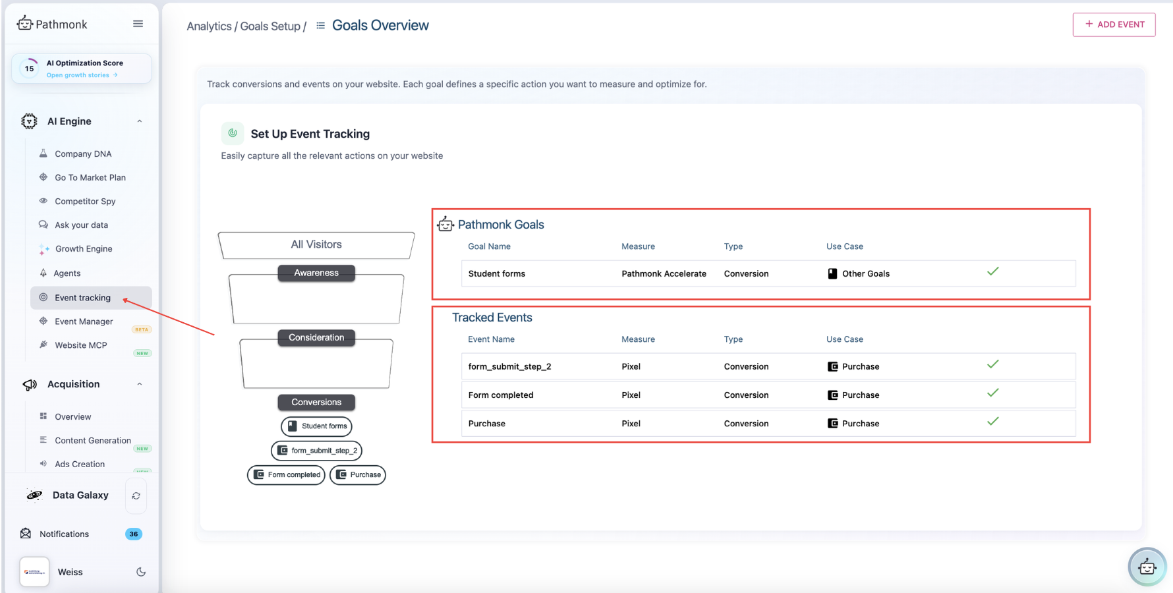Click the Other Goals use case text

[866, 273]
